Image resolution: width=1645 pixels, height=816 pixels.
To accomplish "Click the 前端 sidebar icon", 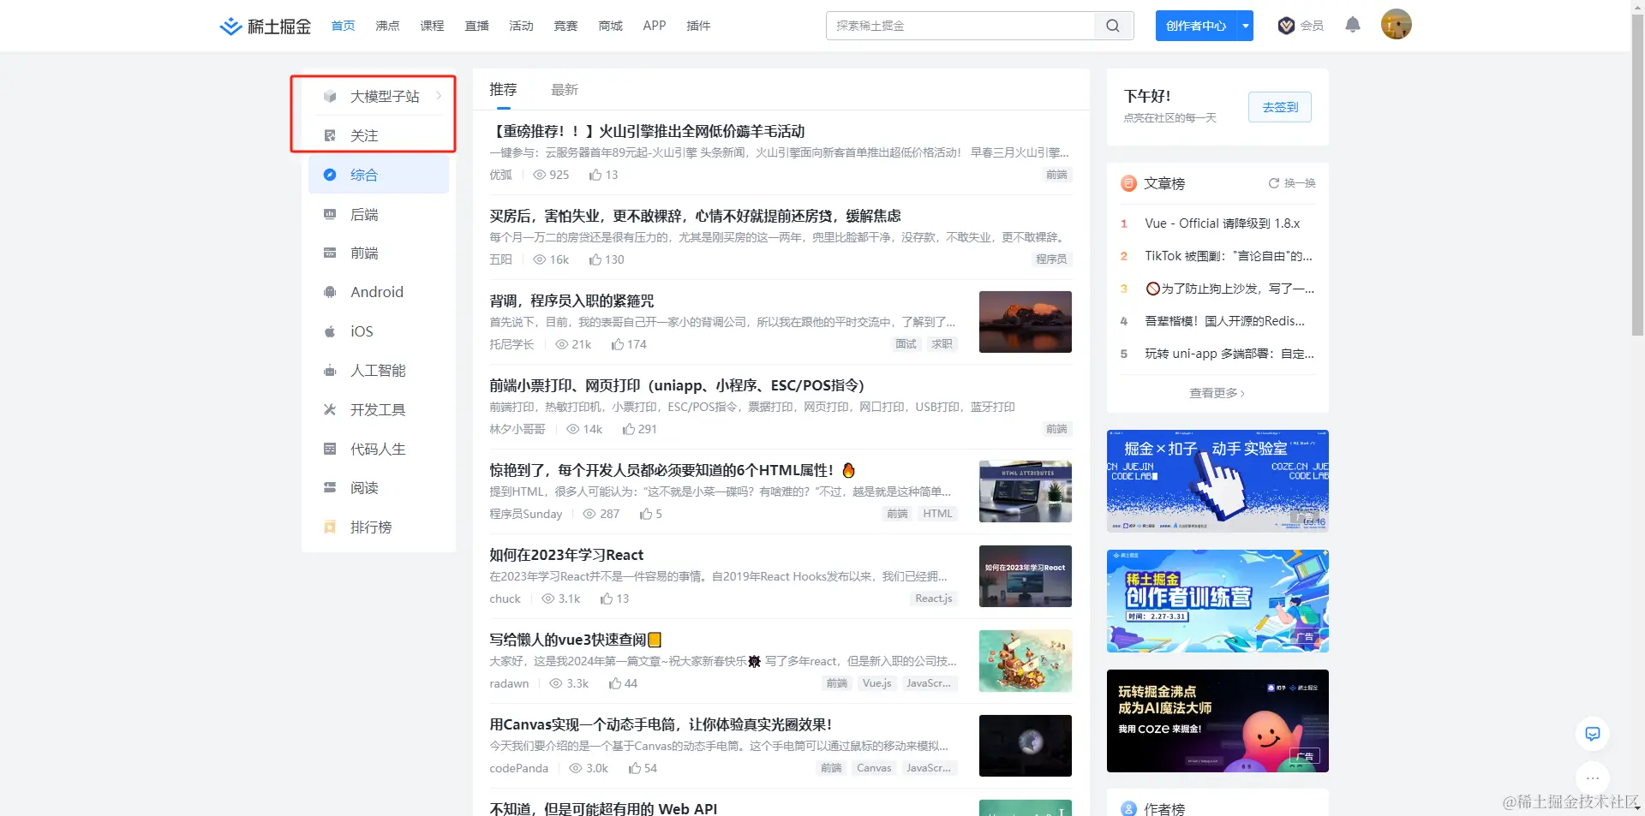I will pos(330,253).
